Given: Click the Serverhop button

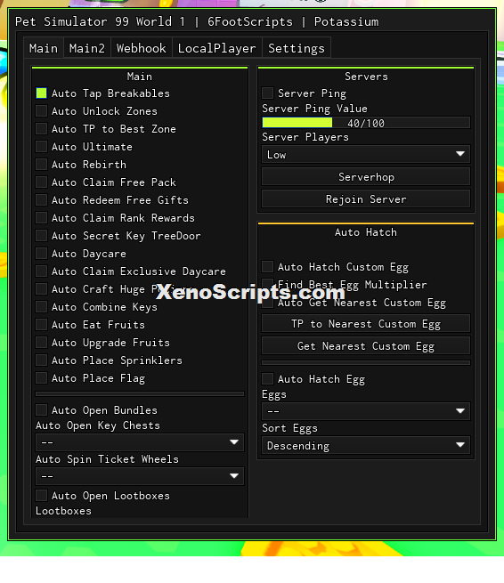Looking at the screenshot, I should pyautogui.click(x=366, y=177).
